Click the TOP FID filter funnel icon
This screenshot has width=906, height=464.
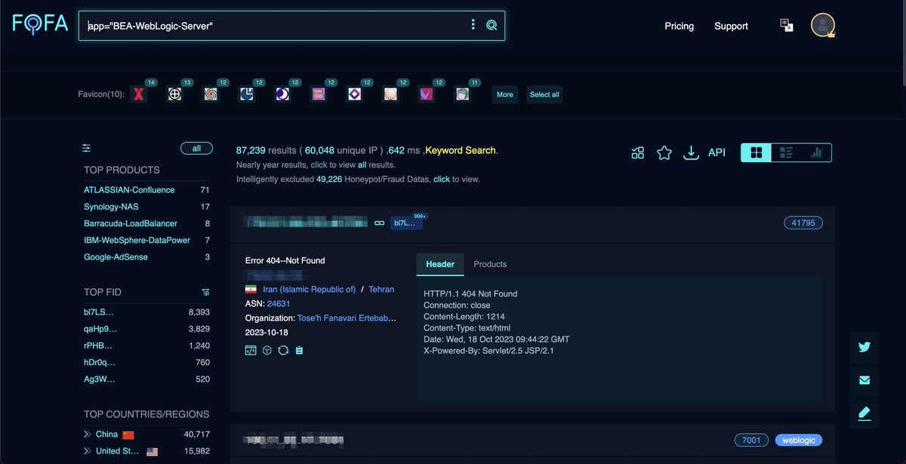click(x=205, y=292)
